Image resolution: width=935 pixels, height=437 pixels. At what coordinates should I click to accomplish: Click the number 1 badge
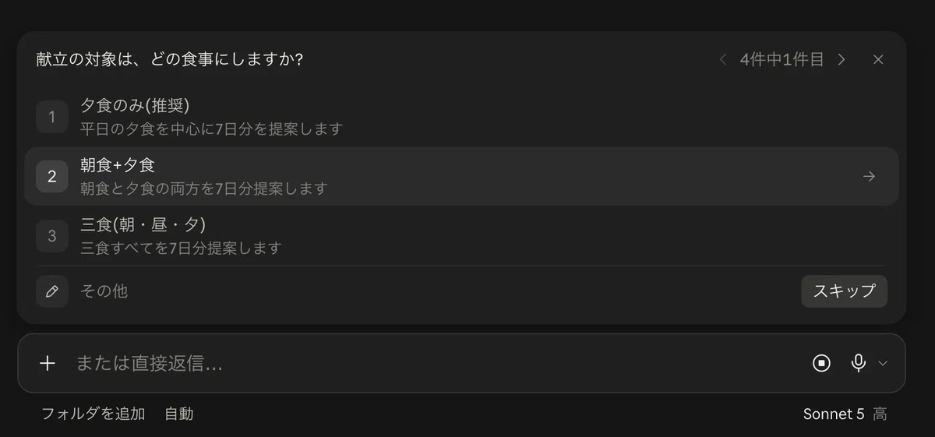click(52, 117)
